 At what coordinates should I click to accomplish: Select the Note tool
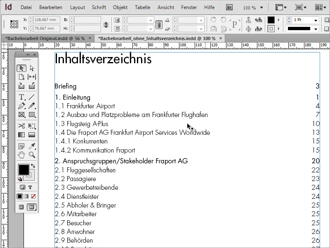click(21, 146)
